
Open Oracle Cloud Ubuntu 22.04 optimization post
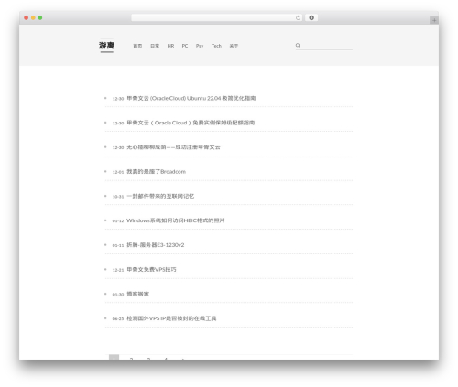191,98
